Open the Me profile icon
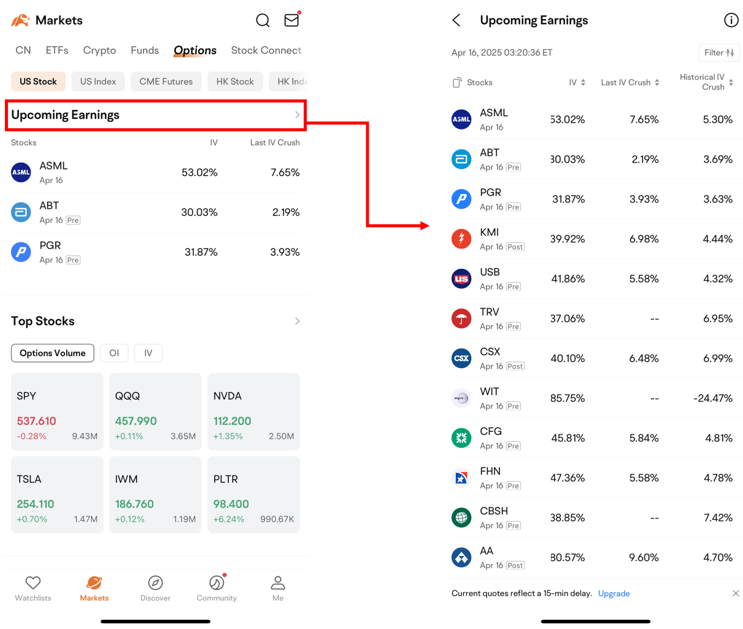Screen dimensions: 743x629 (278, 582)
